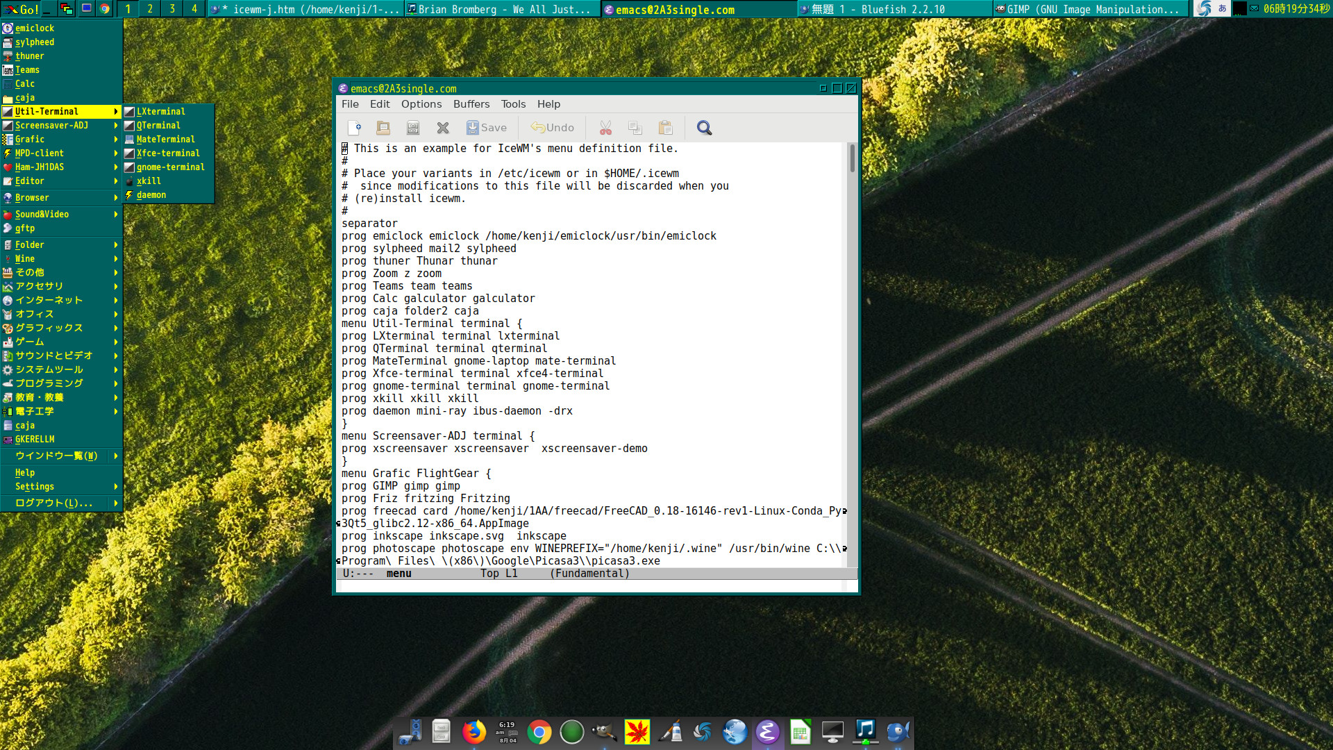The width and height of the screenshot is (1333, 750).
Task: Click the paste clipboard icon
Action: click(665, 128)
